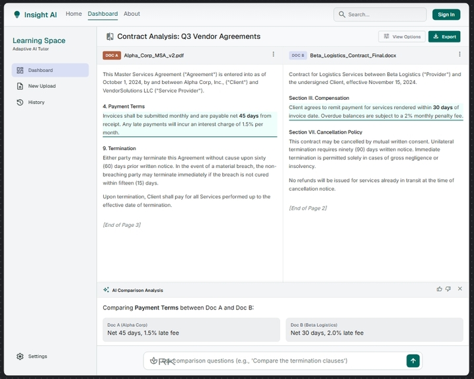Give thumbs down to the AI analysis

[x=448, y=289]
